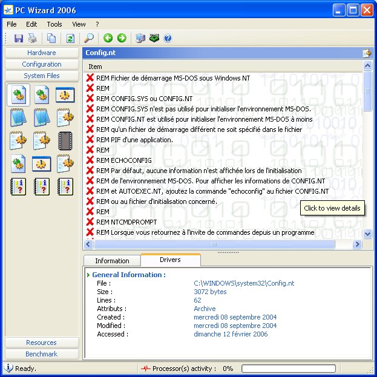
Task: Click the Processor activity progress bar
Action: pos(289,369)
